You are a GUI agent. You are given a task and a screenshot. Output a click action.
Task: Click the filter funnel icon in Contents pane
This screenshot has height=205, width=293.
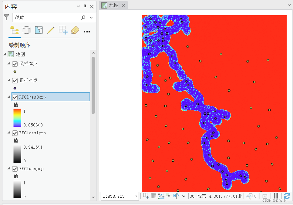pyautogui.click(x=6, y=17)
